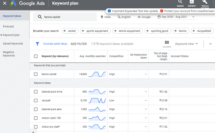Click the plus icon on tennis equipment chip
This screenshot has width=215, height=133.
(115, 31)
